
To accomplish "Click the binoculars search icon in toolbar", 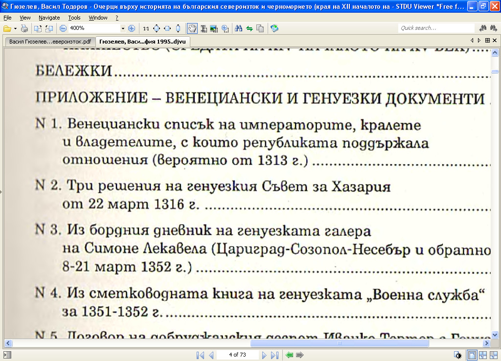I will click(x=239, y=28).
